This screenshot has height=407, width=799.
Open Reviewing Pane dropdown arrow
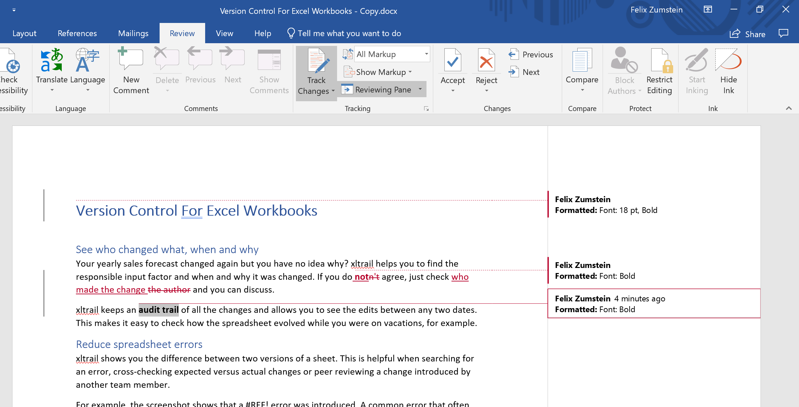420,89
